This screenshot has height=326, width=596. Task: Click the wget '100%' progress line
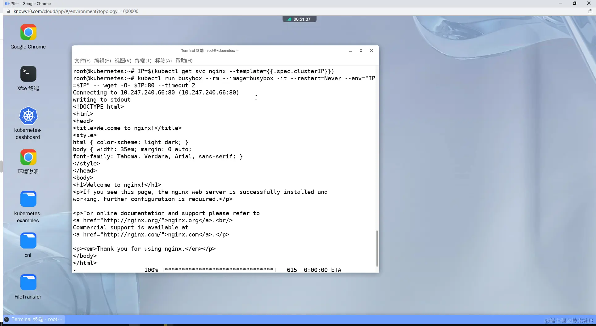207,270
